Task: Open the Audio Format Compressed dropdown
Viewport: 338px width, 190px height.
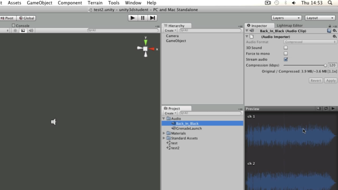Action: point(310,42)
